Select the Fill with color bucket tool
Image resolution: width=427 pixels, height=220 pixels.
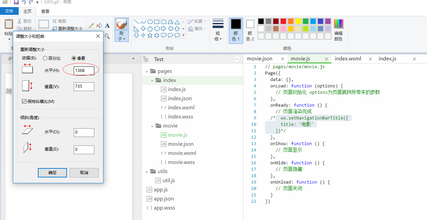point(99,26)
